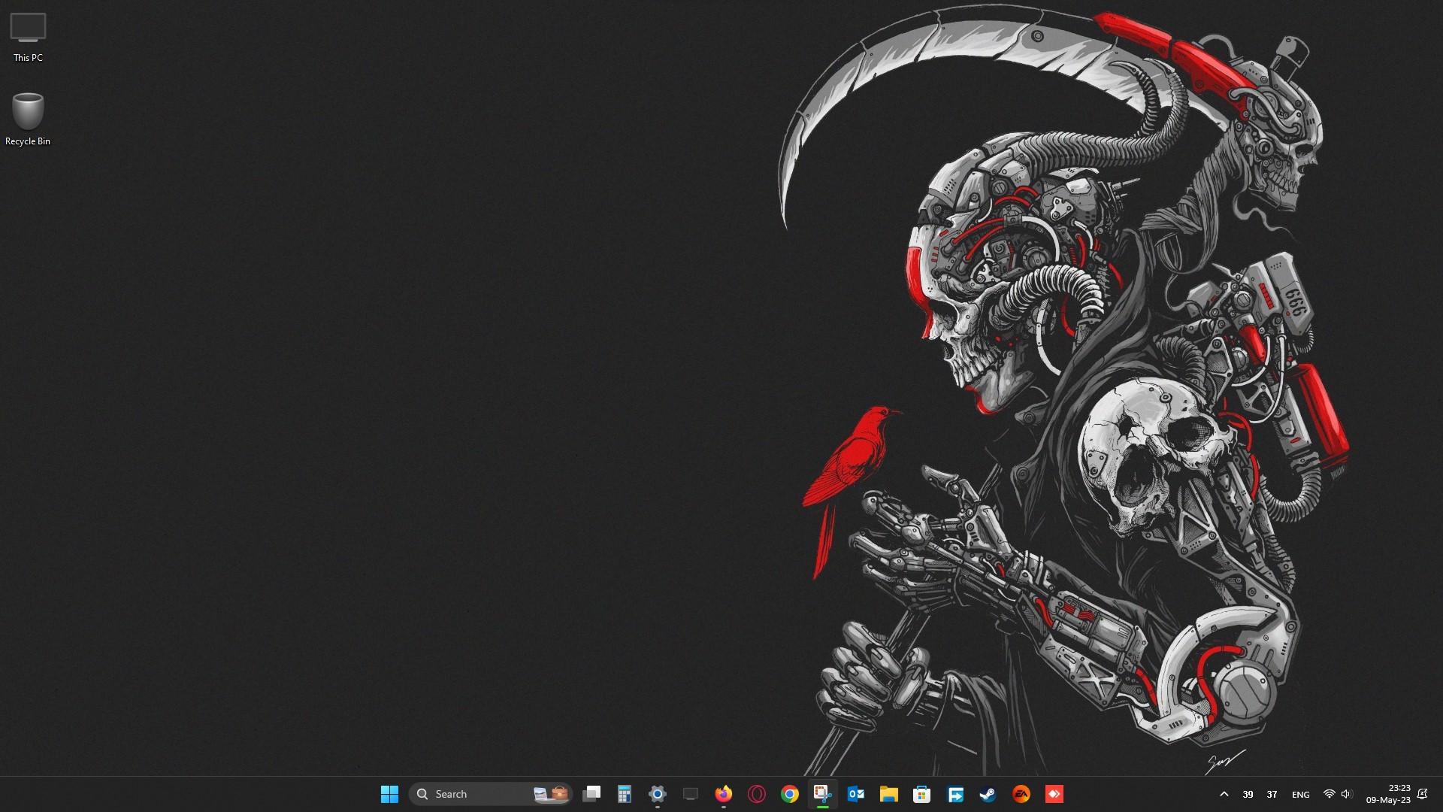Open Settings gear on taskbar
The width and height of the screenshot is (1443, 812).
tap(658, 794)
